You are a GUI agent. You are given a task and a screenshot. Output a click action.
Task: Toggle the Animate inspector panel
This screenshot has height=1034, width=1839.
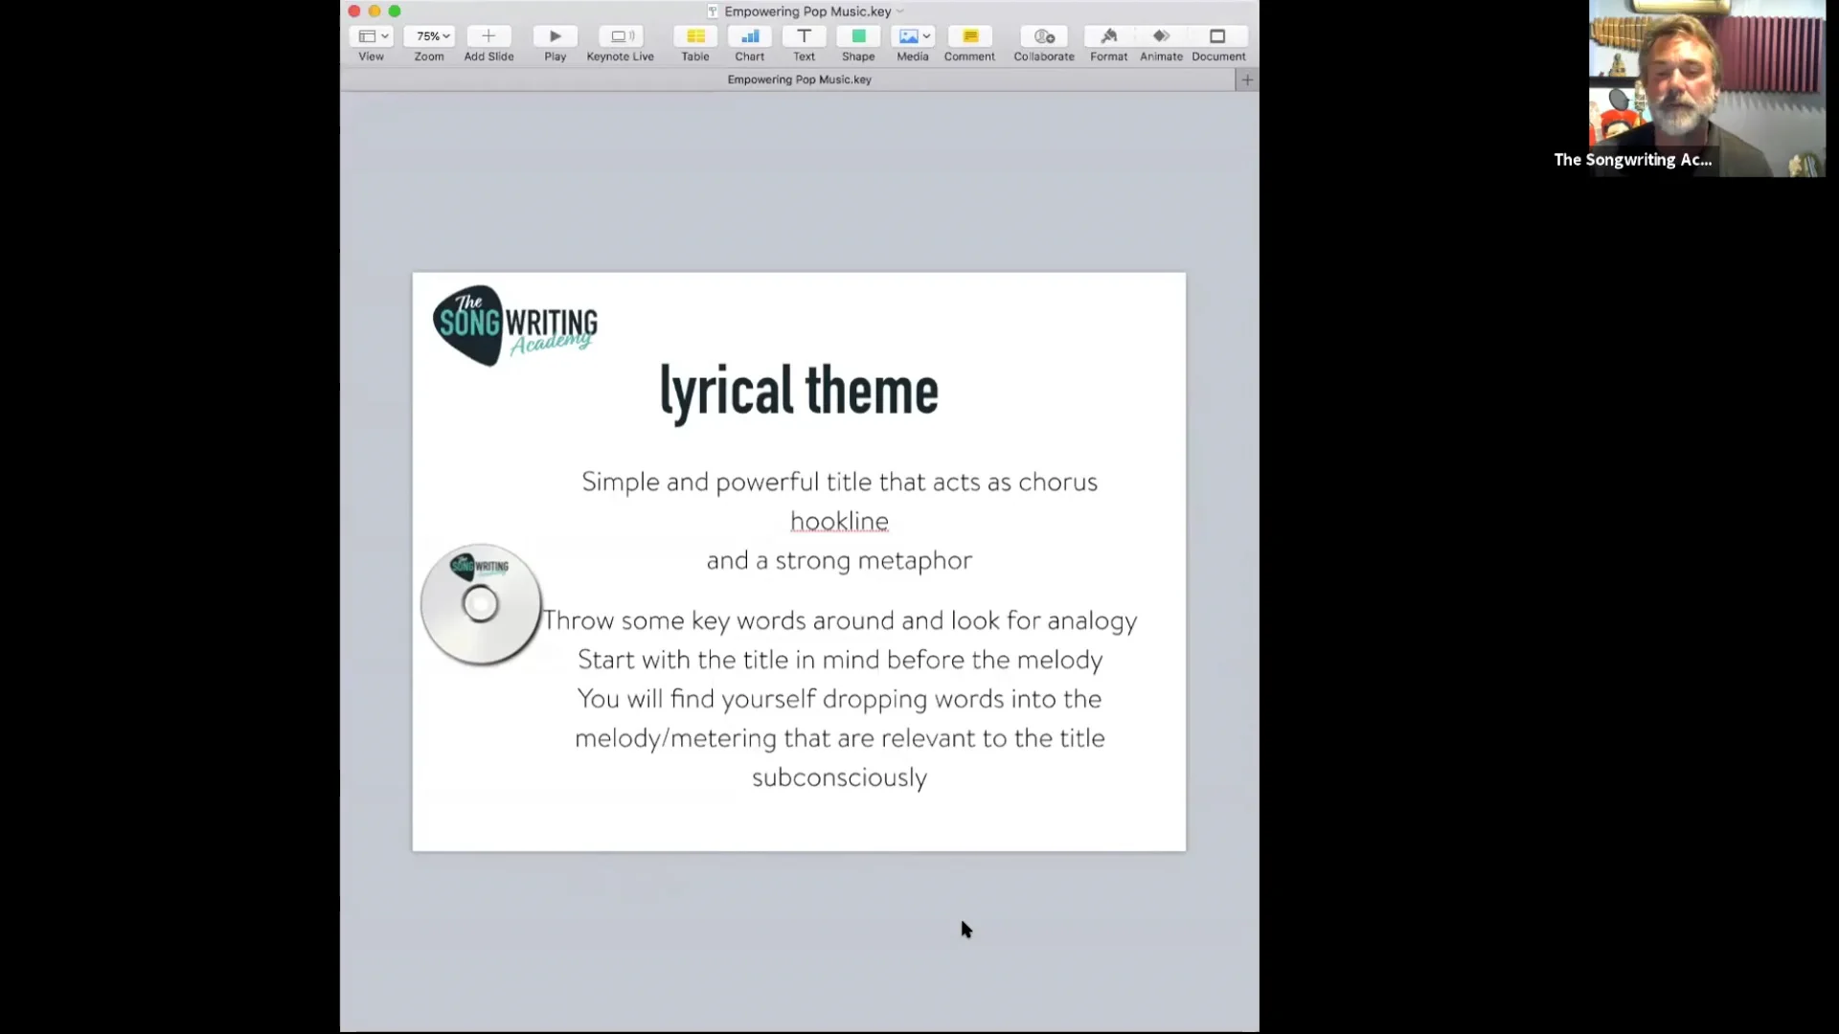pos(1161,36)
